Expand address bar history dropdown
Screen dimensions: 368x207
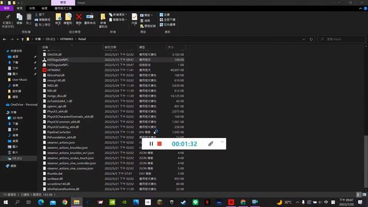[x=304, y=39]
